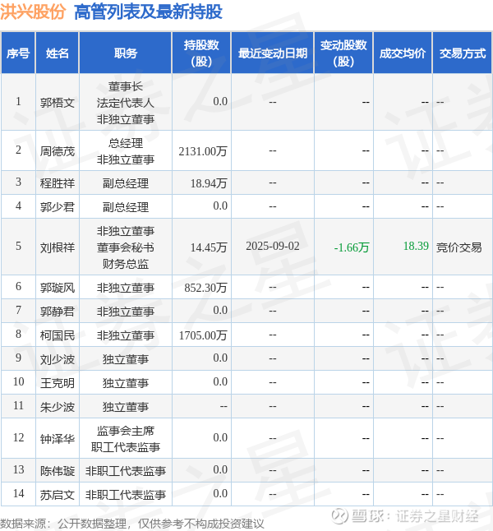This screenshot has width=493, height=531.
Task: Click the 序号 column header
Action: [x=18, y=53]
